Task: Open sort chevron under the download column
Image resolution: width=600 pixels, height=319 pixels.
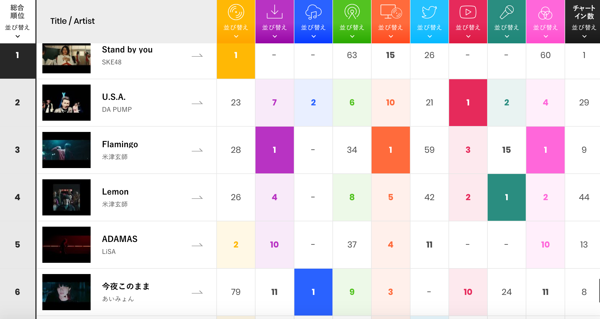Action: point(275,36)
